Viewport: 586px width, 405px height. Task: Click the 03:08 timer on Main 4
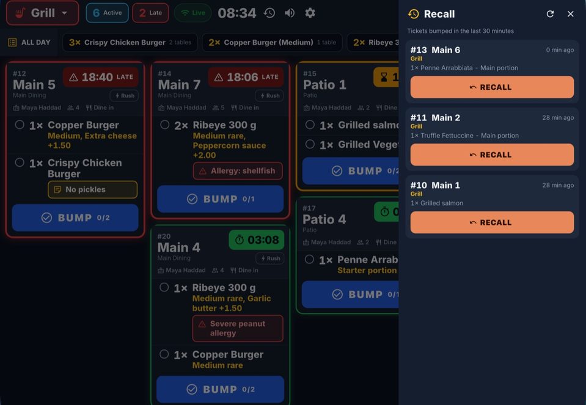[257, 240]
